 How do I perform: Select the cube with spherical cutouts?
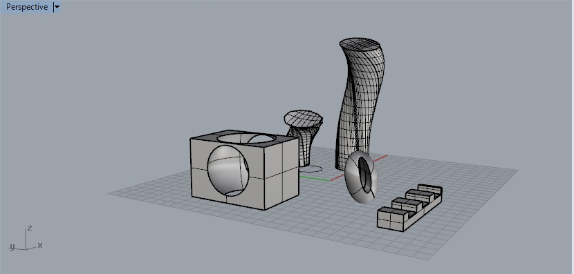pyautogui.click(x=244, y=170)
